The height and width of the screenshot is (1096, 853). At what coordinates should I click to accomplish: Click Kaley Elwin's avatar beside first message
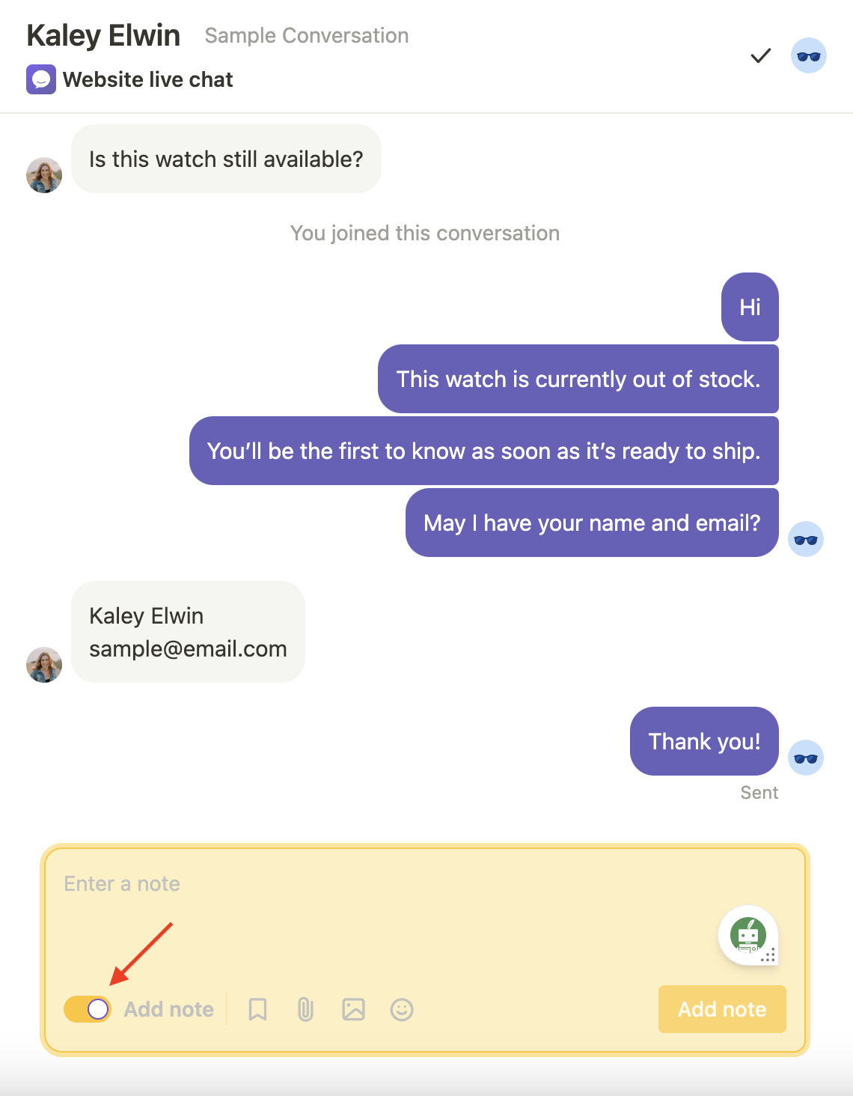coord(44,175)
